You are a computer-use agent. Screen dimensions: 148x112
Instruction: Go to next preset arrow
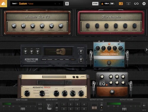(59, 4)
